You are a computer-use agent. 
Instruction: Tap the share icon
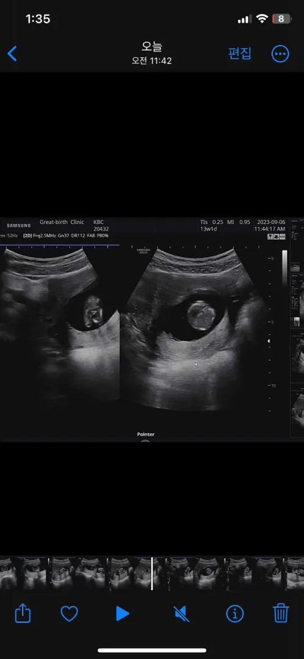[x=23, y=613]
